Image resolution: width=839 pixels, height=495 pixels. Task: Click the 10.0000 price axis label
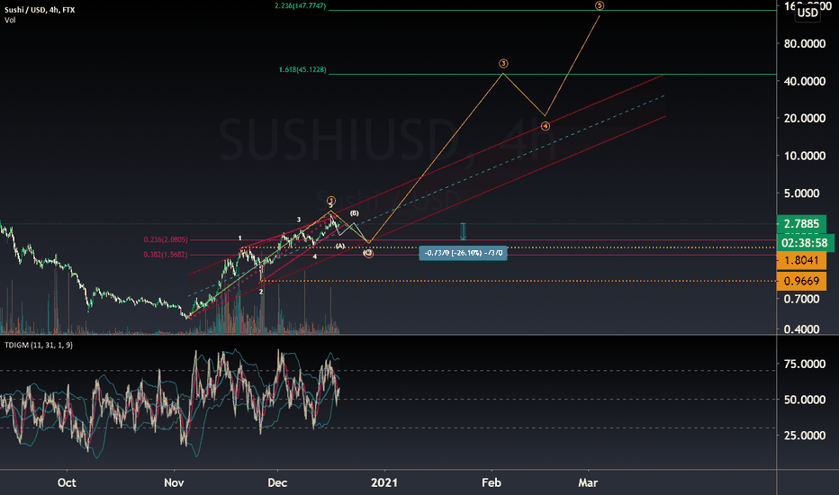click(804, 156)
